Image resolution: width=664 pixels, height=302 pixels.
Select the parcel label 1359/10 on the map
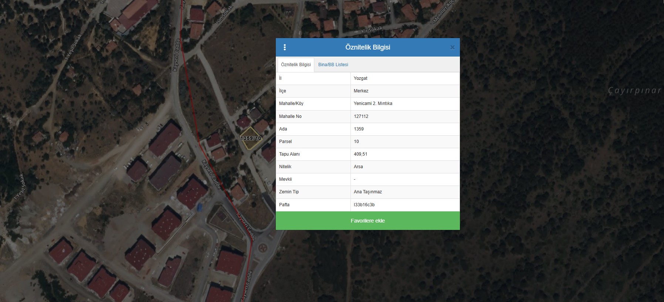click(251, 138)
